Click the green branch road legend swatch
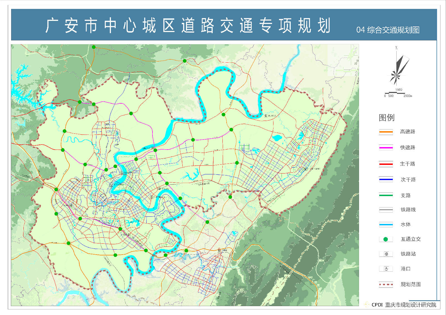Image resolution: width=446 pixels, height=315 pixels. [386, 196]
